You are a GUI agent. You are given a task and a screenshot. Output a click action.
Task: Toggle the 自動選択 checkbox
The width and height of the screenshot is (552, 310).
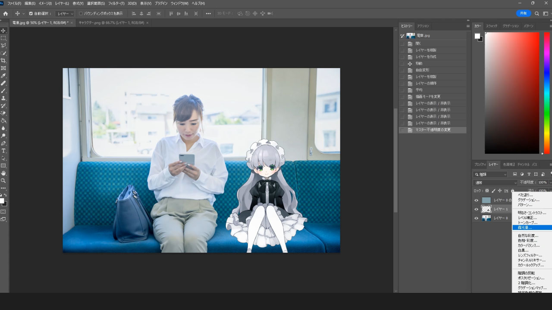(31, 13)
